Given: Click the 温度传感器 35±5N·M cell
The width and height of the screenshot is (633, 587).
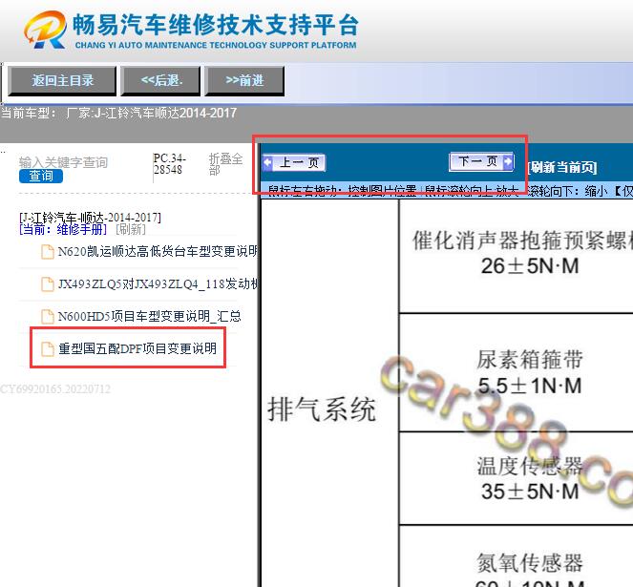Looking at the screenshot, I should [516, 478].
